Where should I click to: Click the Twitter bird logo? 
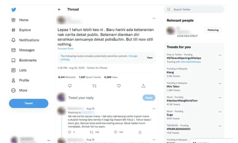coord(13,10)
